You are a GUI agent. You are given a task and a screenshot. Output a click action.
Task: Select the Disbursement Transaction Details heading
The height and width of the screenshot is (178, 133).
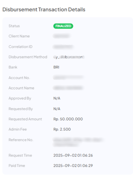44,10
